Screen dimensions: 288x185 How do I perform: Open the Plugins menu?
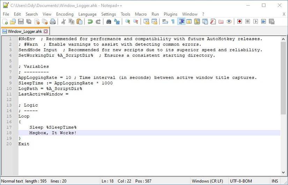170,14
